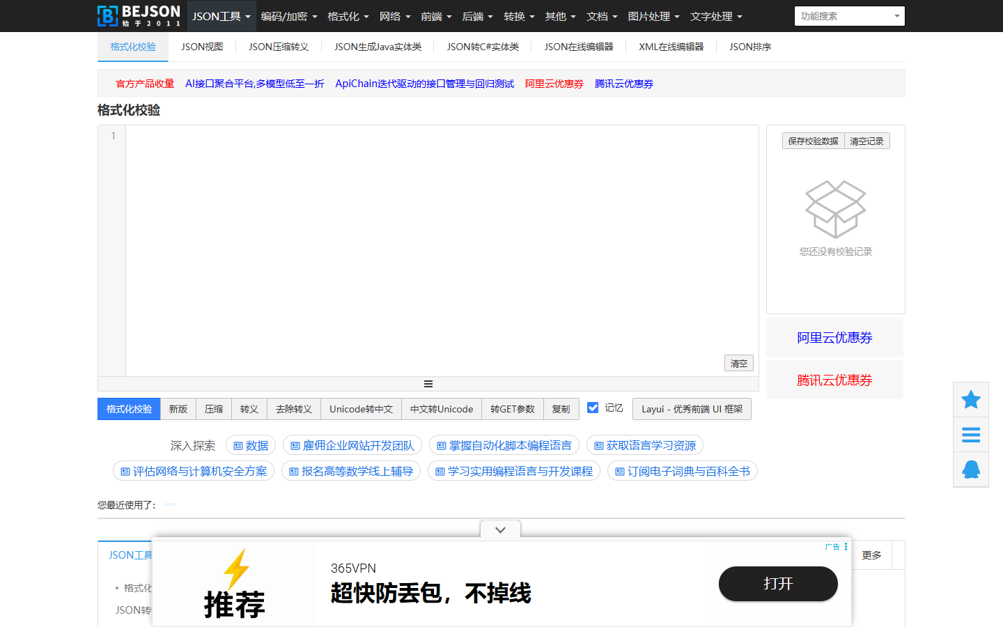Click the 保存校验数据 button
This screenshot has width=1003, height=627.
[814, 141]
